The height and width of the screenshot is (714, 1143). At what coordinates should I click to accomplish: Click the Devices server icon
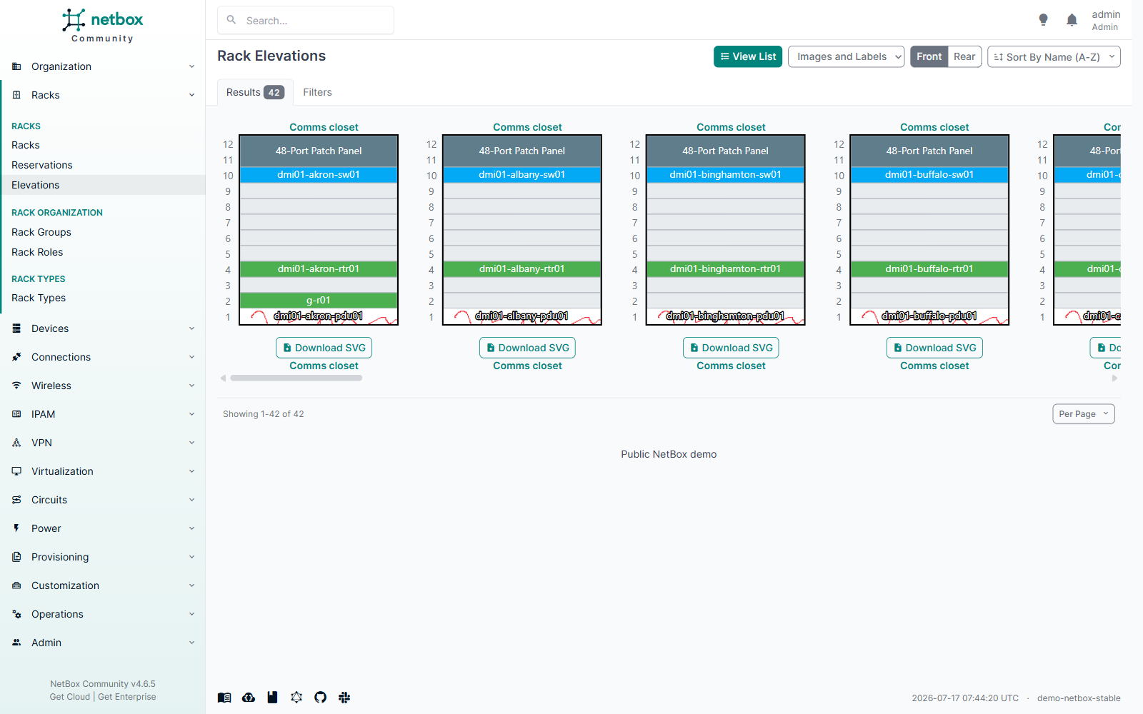click(x=16, y=328)
